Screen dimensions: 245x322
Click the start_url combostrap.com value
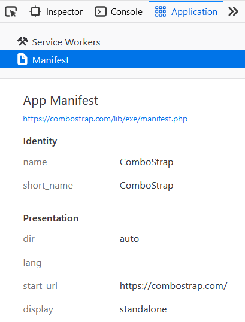click(x=174, y=286)
